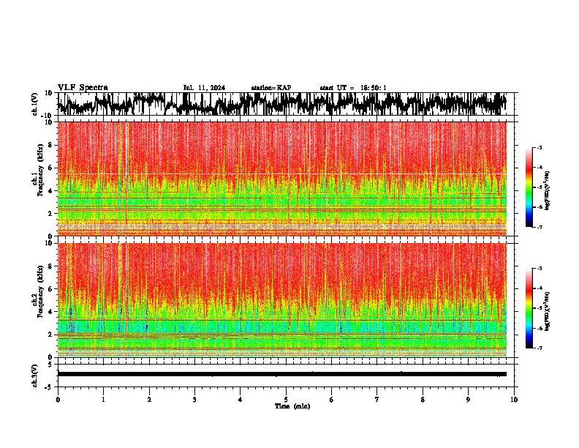Click the "6" kHz tick on ch.2 spectrogram
This screenshot has width=579, height=448.
coord(50,288)
